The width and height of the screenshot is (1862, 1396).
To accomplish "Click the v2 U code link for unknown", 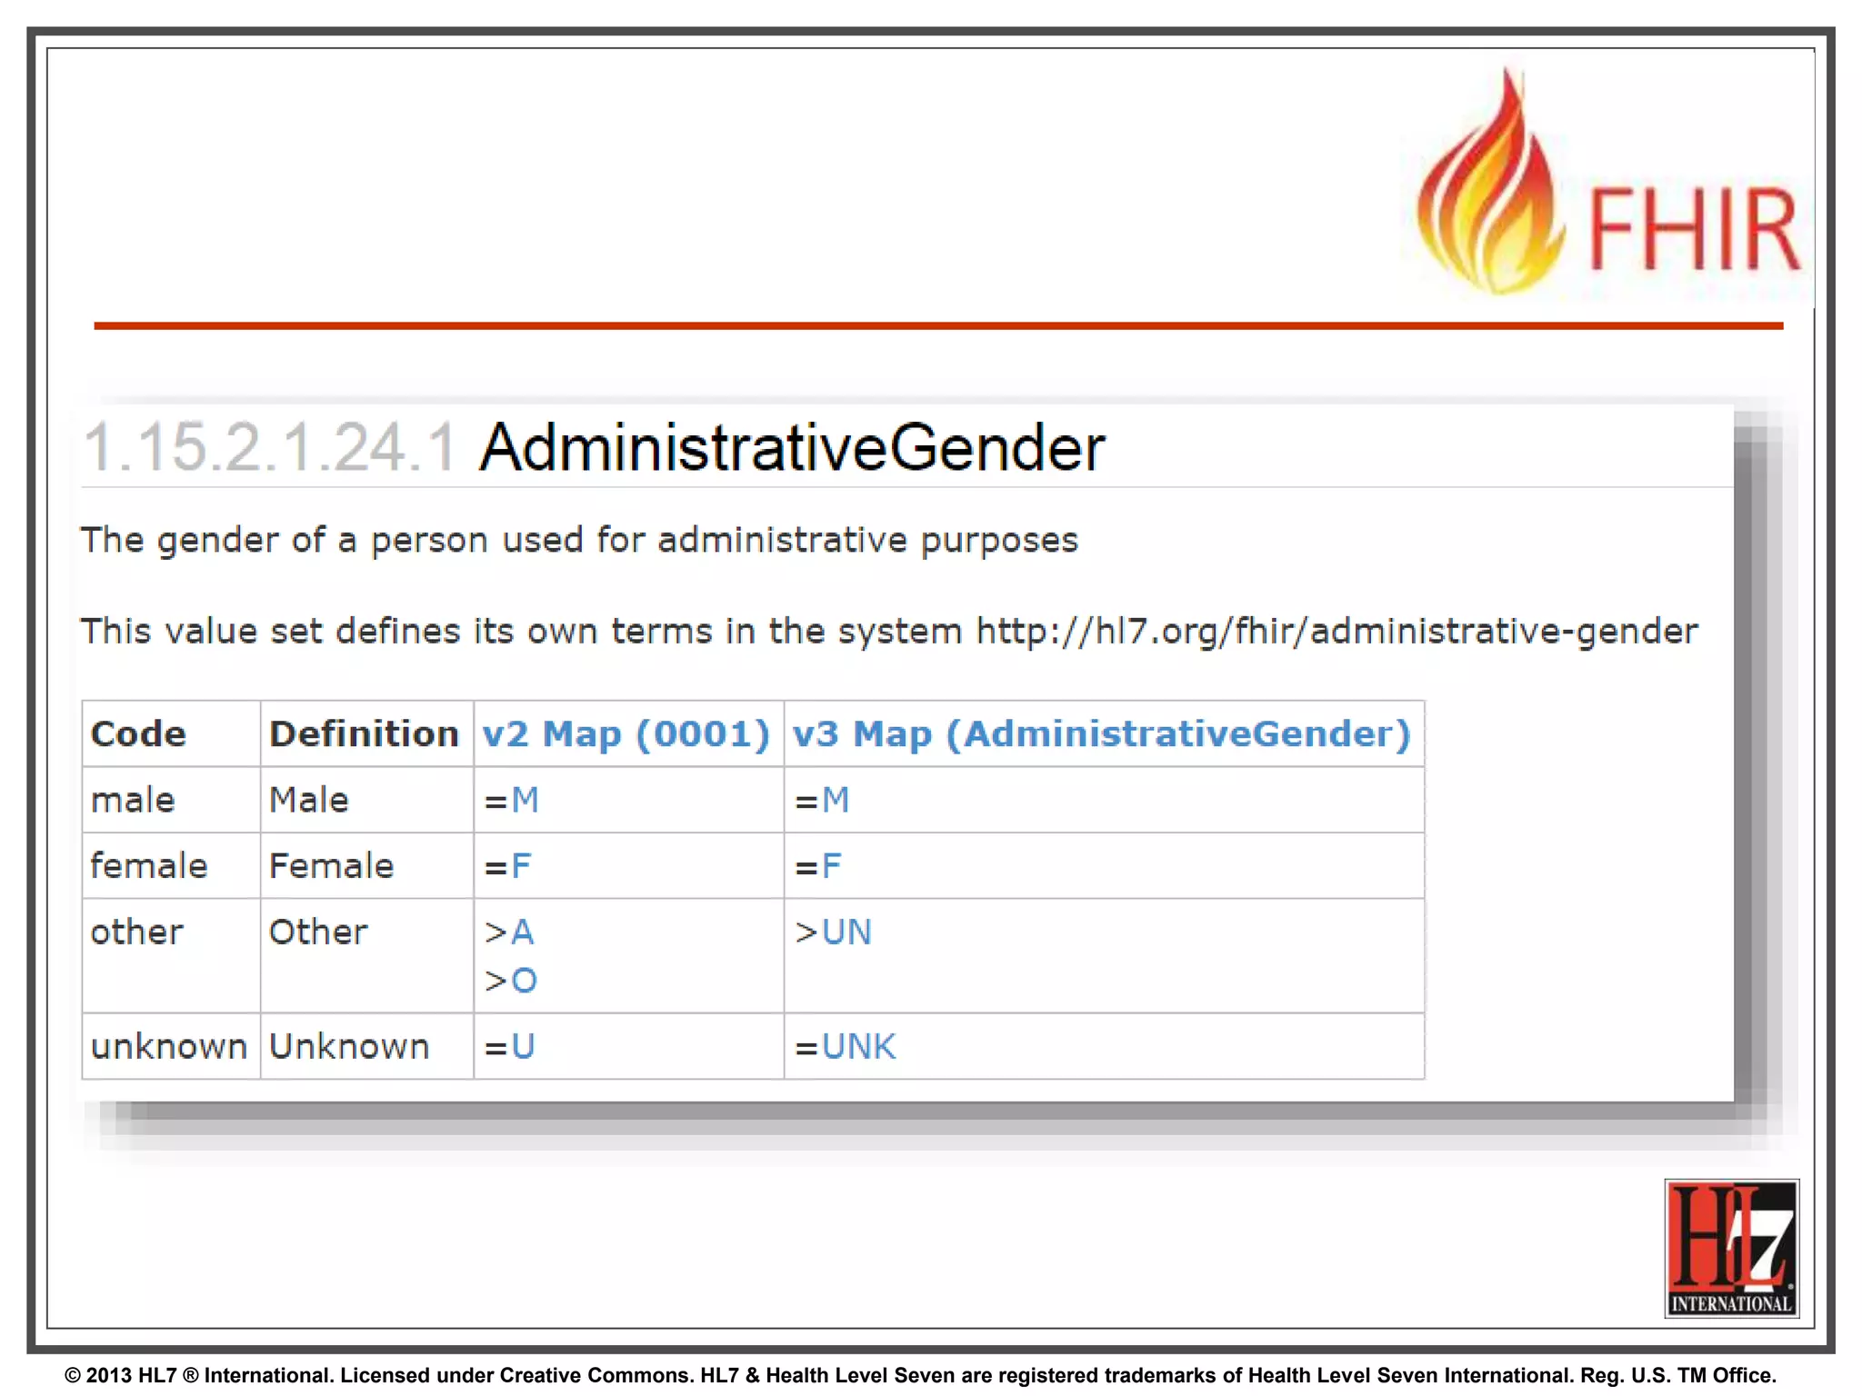I will [x=523, y=1047].
